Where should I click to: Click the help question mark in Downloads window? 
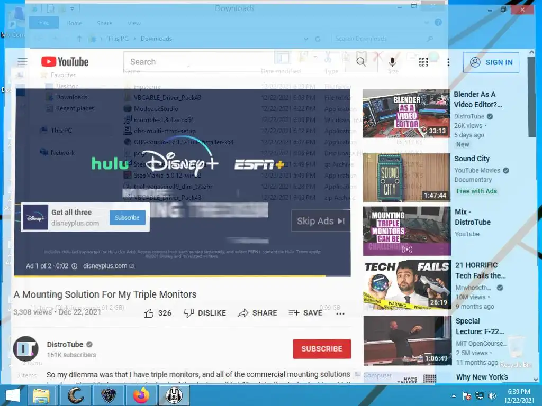coord(438,22)
